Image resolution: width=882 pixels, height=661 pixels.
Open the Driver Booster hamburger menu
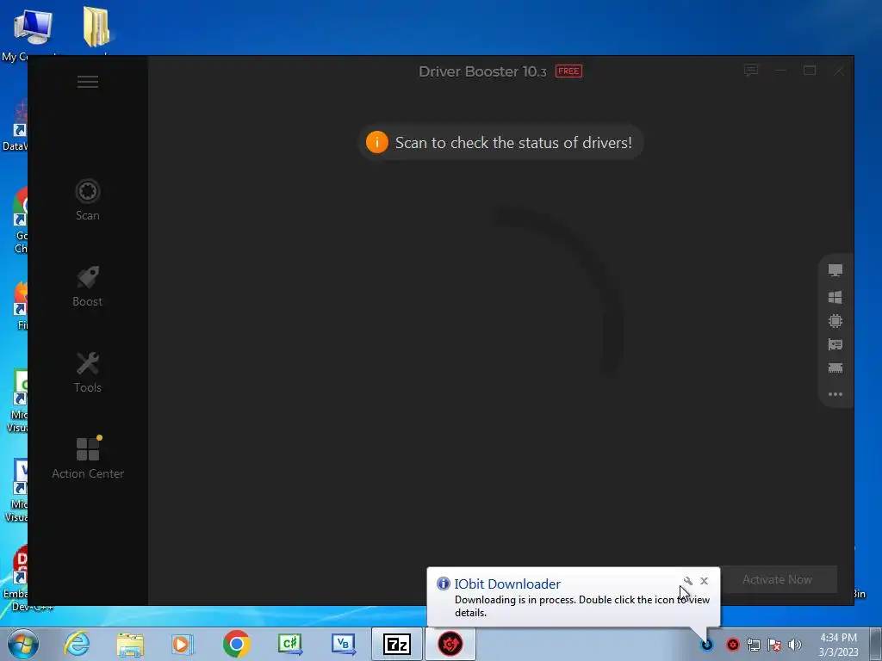[x=88, y=82]
